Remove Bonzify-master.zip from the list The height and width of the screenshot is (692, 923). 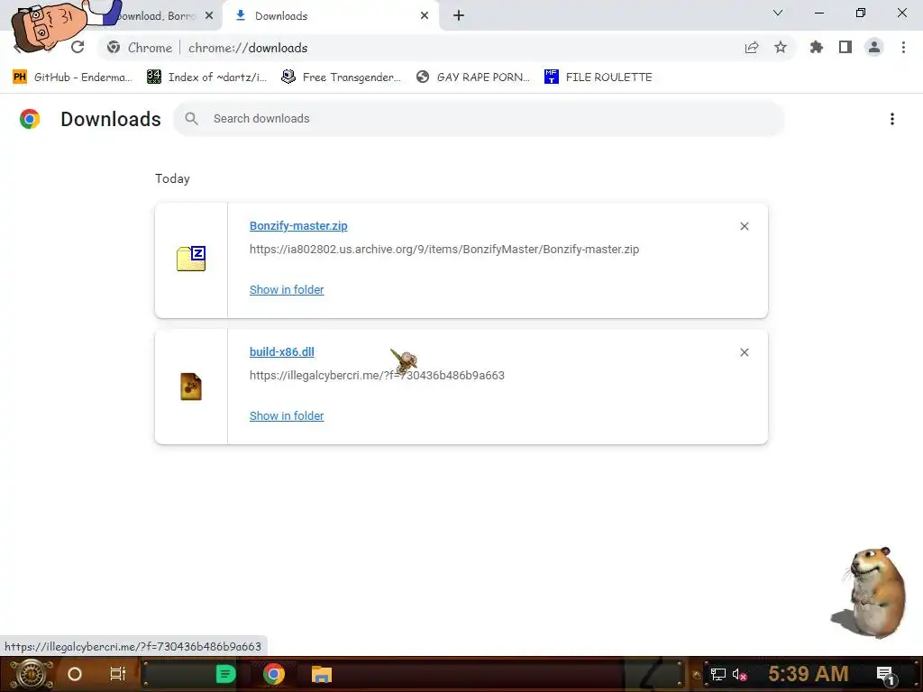[x=744, y=226]
